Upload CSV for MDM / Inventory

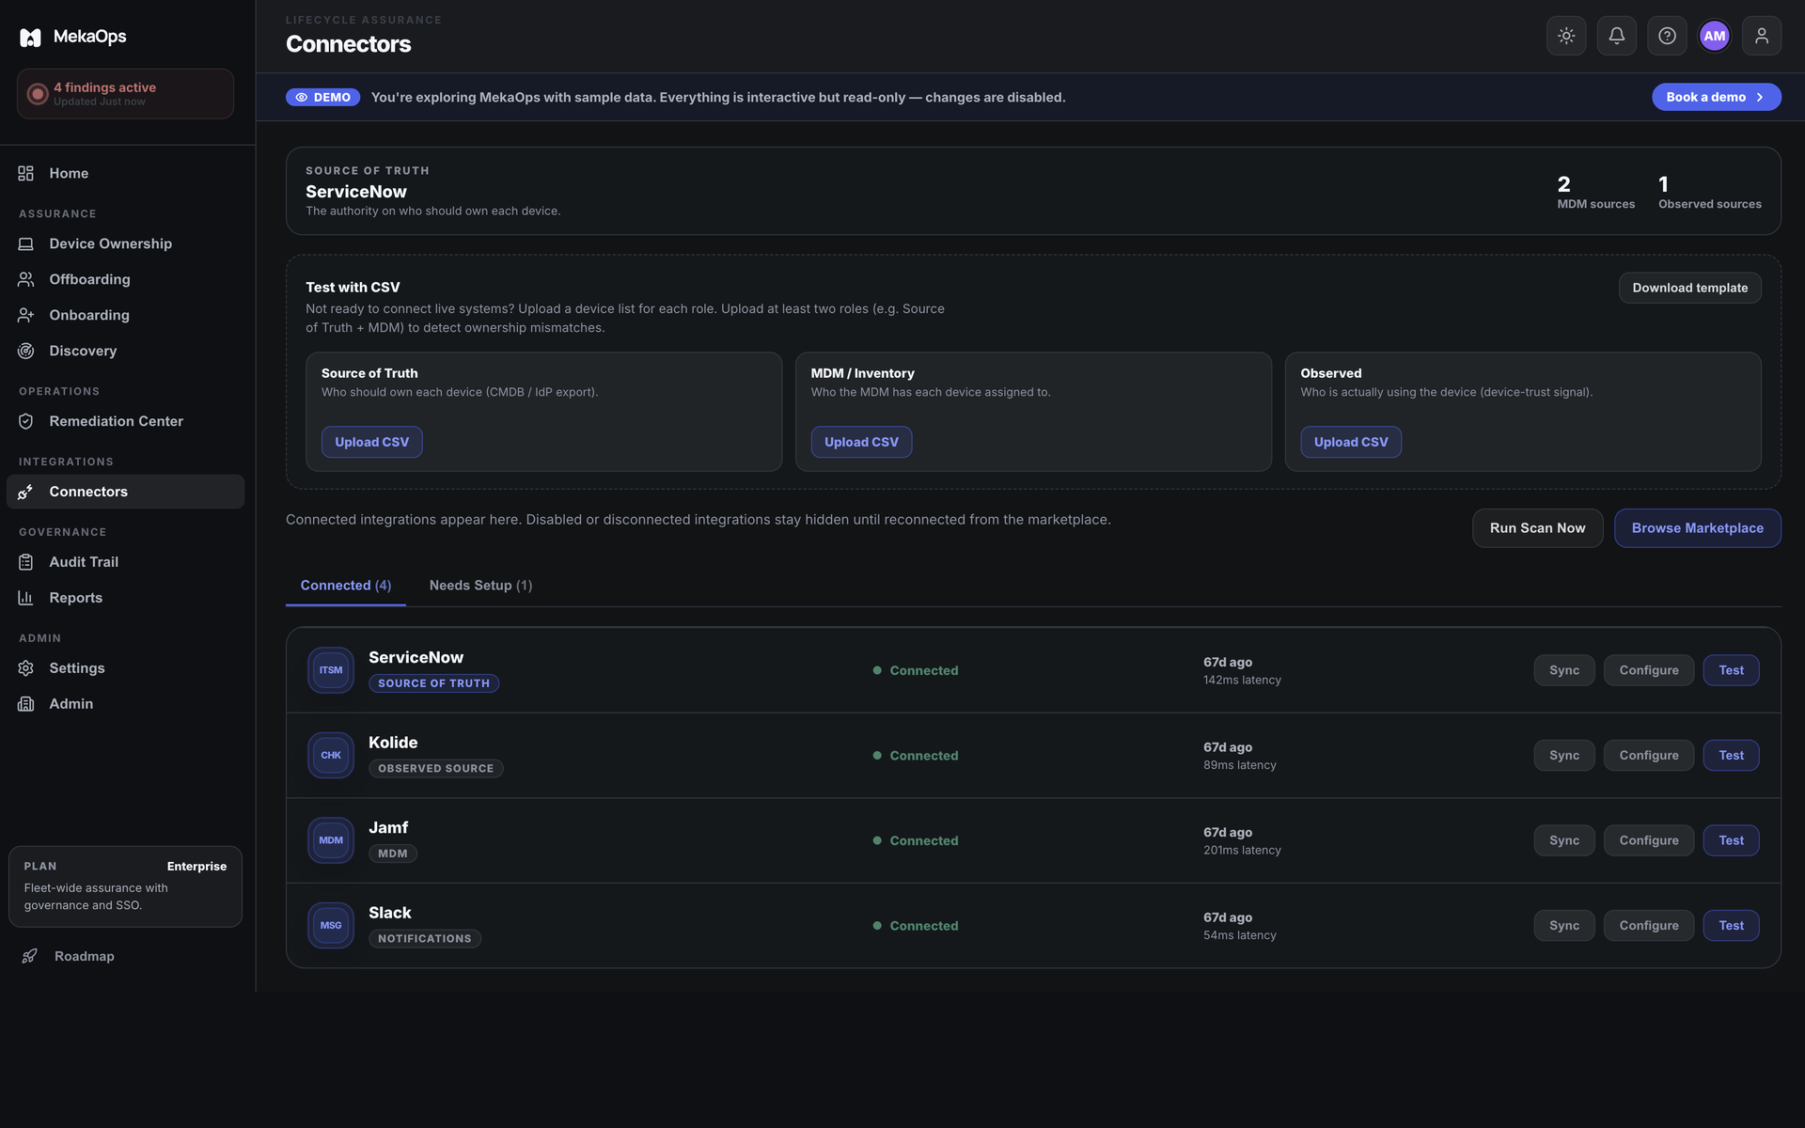click(x=861, y=442)
